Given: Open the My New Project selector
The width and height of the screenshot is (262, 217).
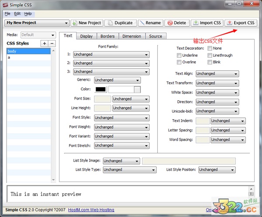Looking at the screenshot, I should pos(37,23).
